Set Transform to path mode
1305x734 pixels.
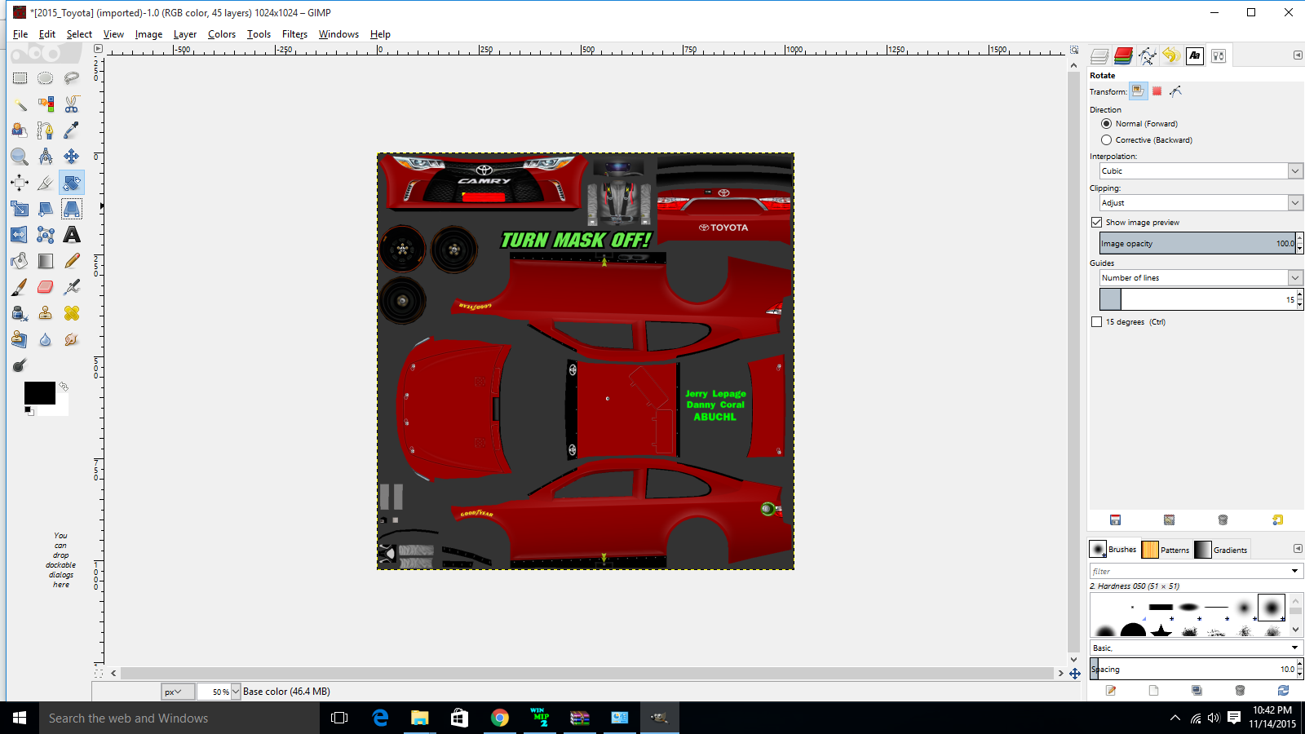[1175, 91]
